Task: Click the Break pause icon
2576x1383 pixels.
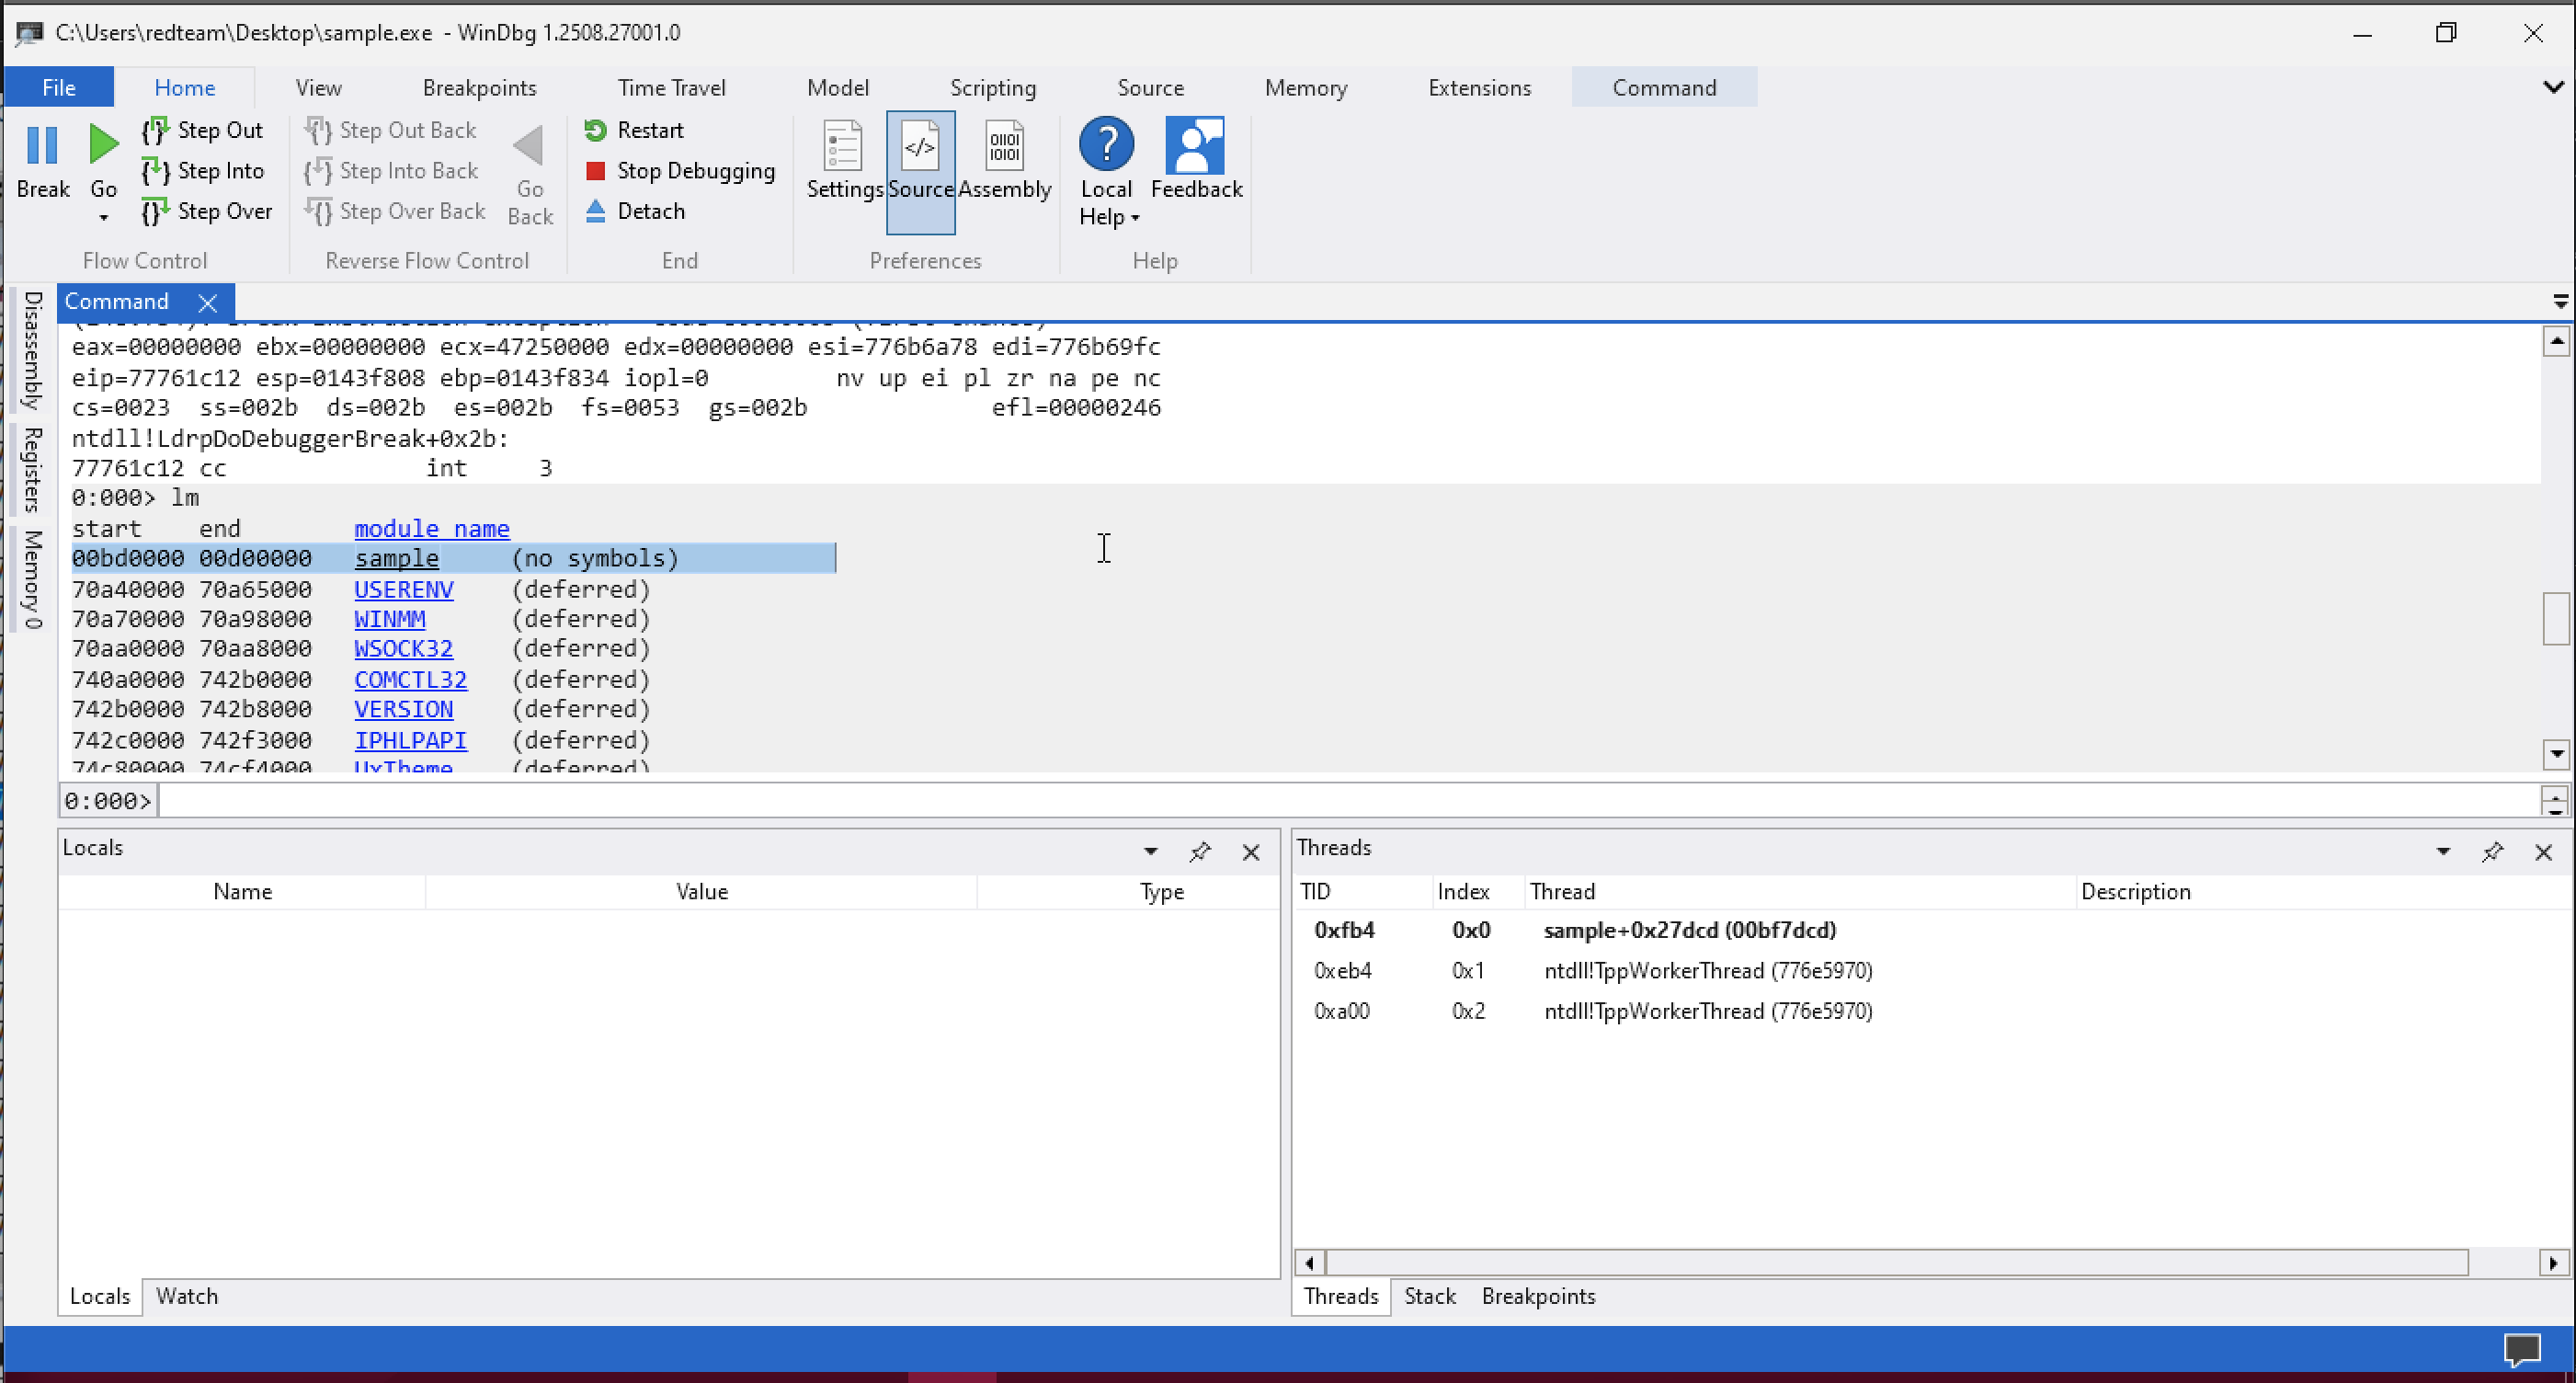Action: point(42,146)
